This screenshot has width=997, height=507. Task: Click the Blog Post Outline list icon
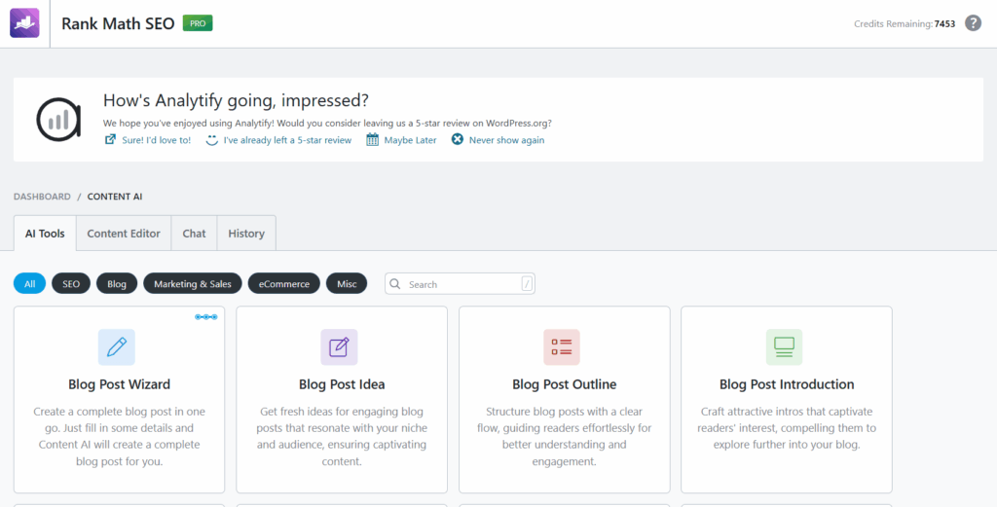(562, 346)
